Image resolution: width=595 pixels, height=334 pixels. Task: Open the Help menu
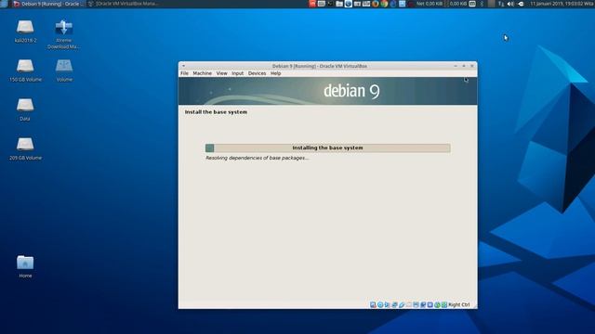pos(275,73)
